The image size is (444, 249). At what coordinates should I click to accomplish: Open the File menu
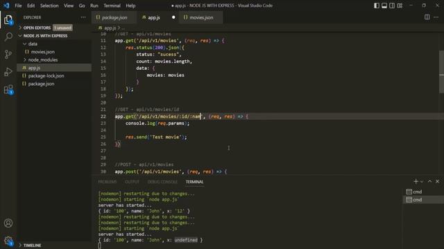[x=18, y=6]
